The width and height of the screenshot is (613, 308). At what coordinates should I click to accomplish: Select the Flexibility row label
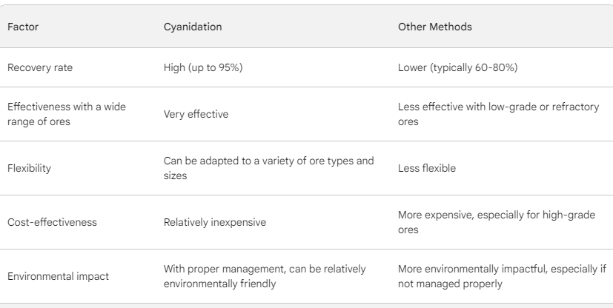point(29,168)
